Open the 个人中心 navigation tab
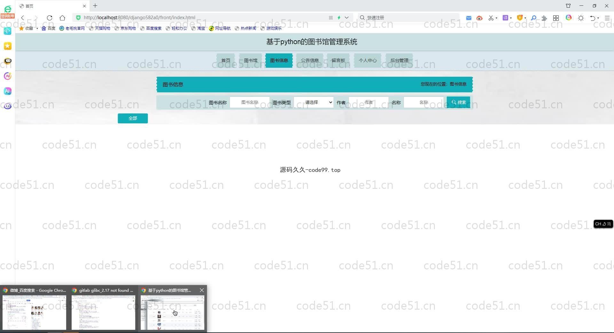 tap(367, 60)
